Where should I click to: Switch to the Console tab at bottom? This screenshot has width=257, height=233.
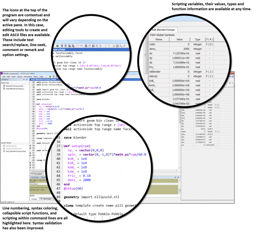(x=34, y=199)
